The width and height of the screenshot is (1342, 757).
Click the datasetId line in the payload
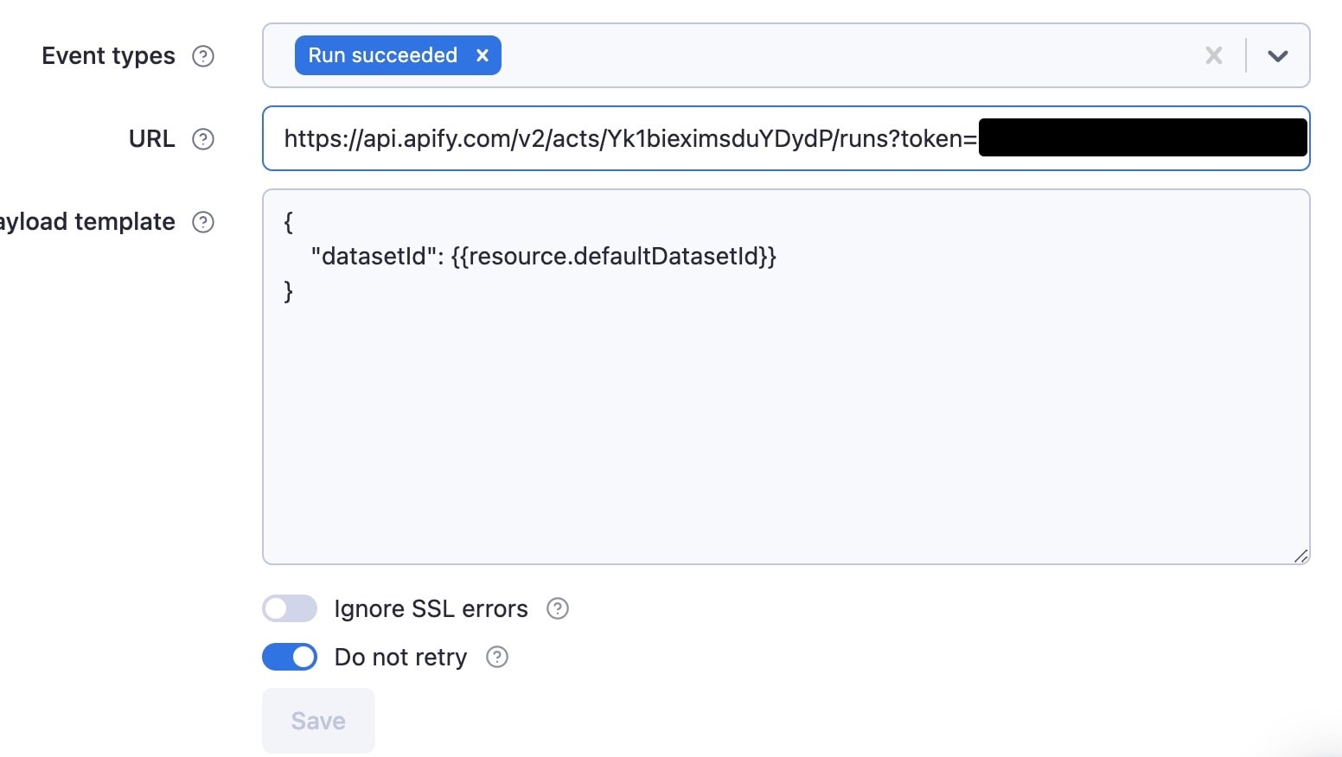543,256
